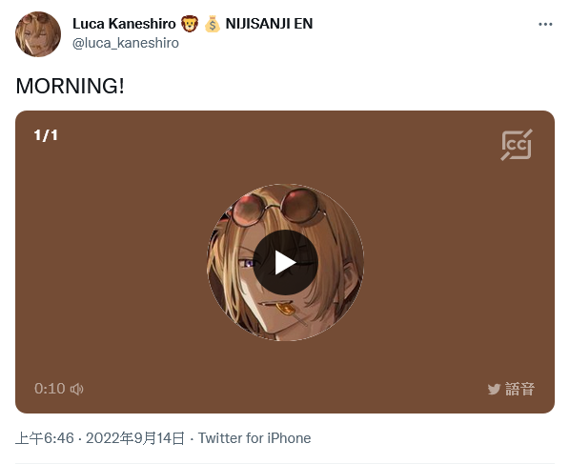The width and height of the screenshot is (570, 464).
Task: Click the 1/1 media counter
Action: coord(46,135)
